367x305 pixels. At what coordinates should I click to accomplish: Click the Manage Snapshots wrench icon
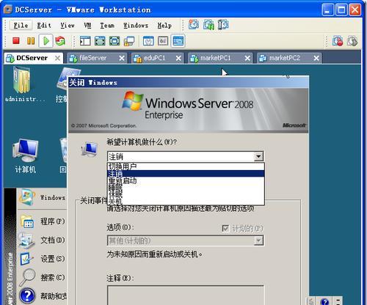[223, 25]
